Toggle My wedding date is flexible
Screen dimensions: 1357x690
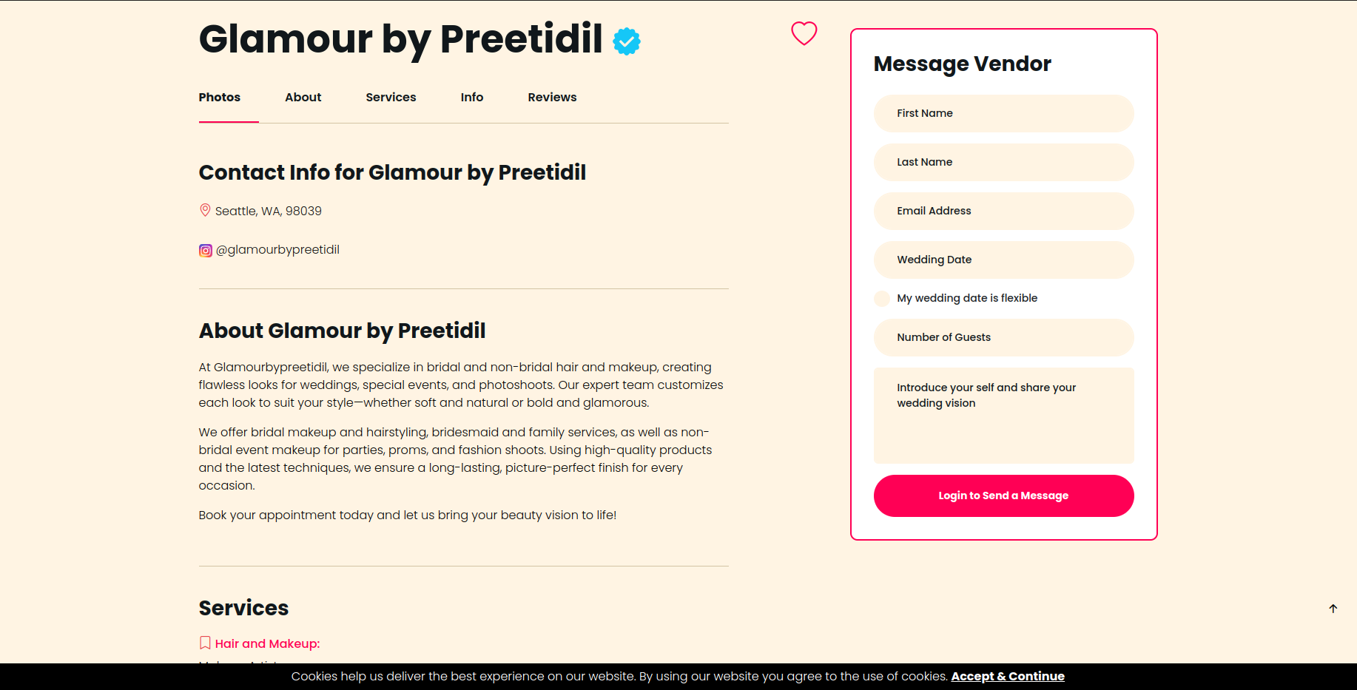tap(882, 299)
